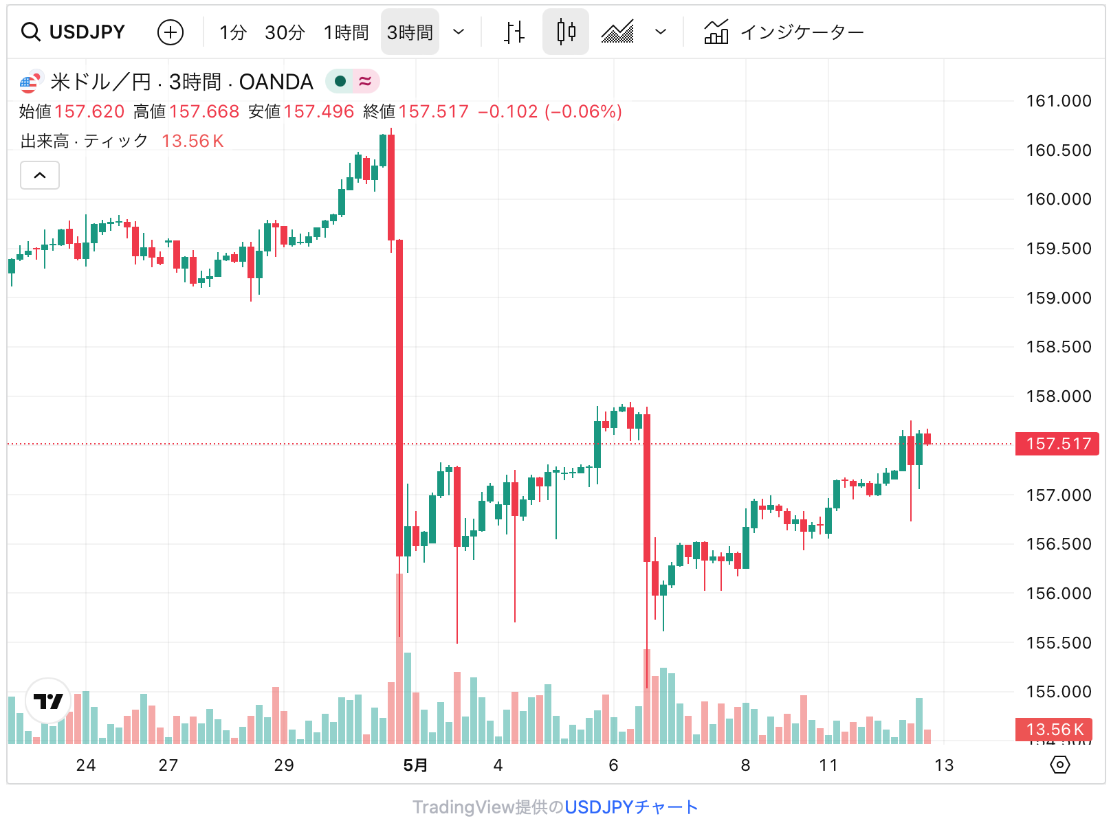1111x823 pixels.
Task: Switch to the 1時間 timeframe
Action: pos(346,32)
